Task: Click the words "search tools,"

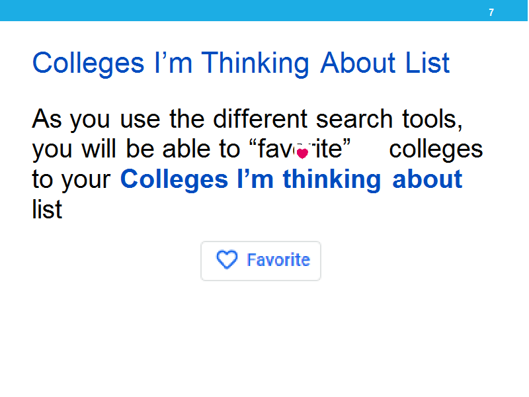Action: [x=389, y=119]
